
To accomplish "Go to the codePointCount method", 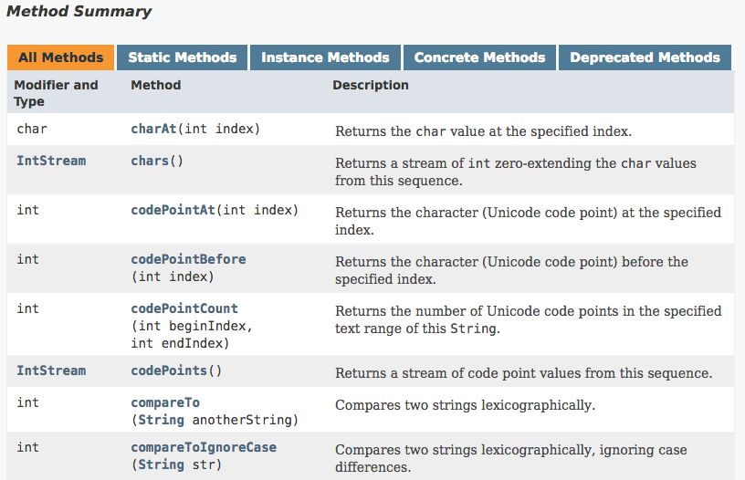I will click(x=184, y=308).
